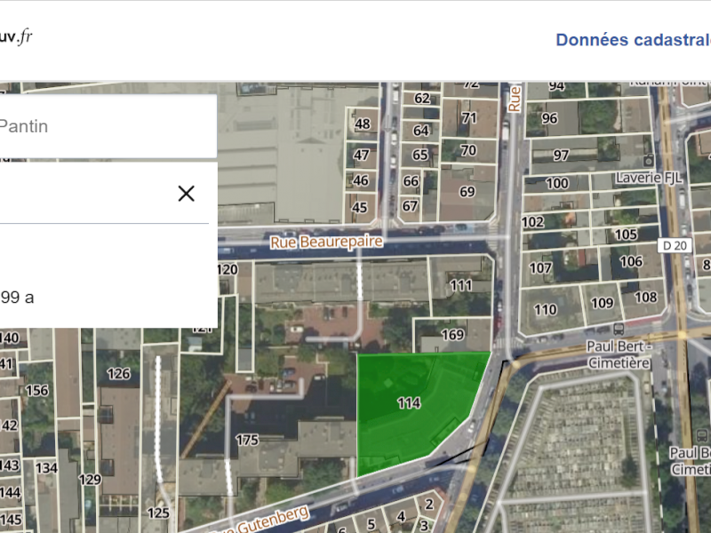The height and width of the screenshot is (533, 711).
Task: Select parcel number 45
Action: (x=360, y=208)
